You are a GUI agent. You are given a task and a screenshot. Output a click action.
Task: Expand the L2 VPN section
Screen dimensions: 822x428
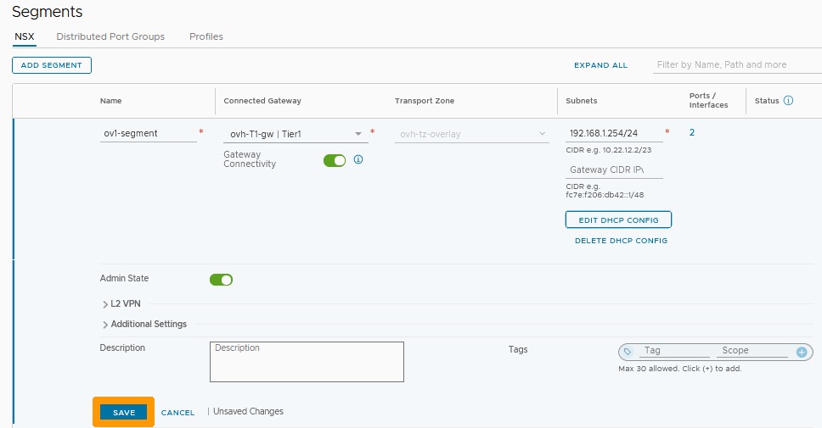tap(121, 303)
